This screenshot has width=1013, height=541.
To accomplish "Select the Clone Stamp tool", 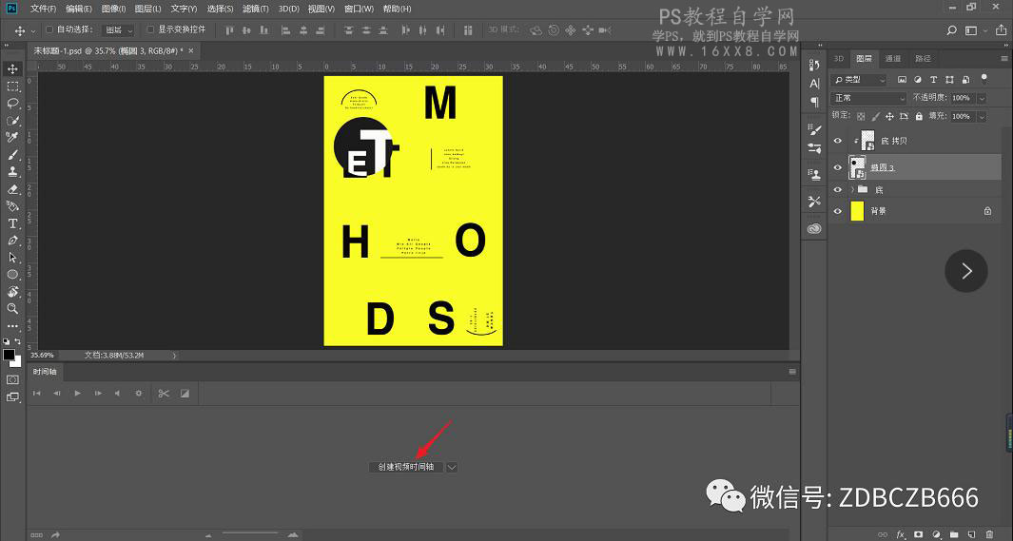I will 12,172.
